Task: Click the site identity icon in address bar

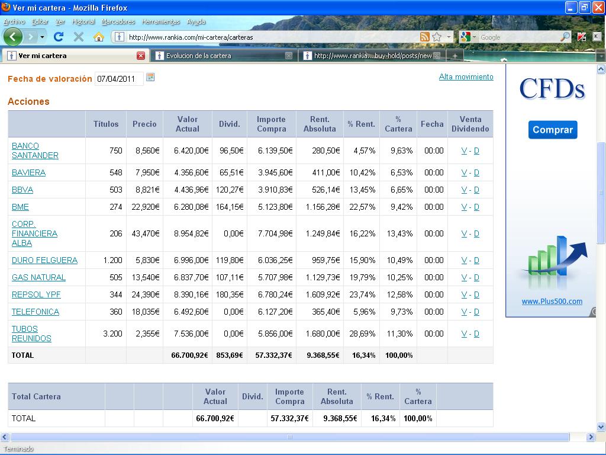Action: tap(120, 37)
